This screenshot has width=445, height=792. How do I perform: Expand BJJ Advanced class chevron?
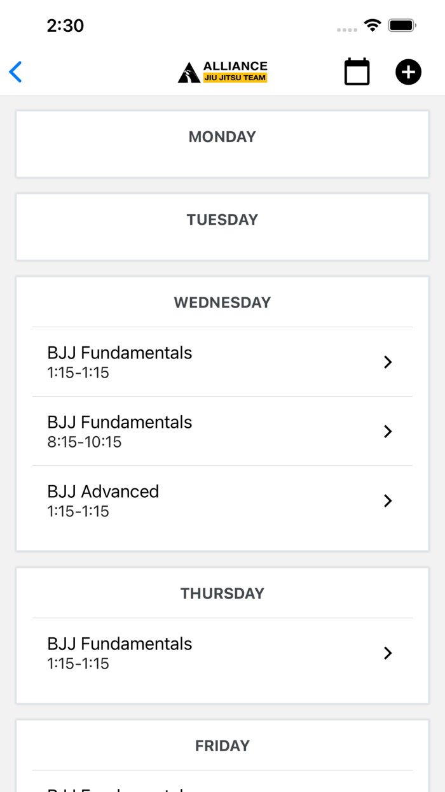click(388, 501)
